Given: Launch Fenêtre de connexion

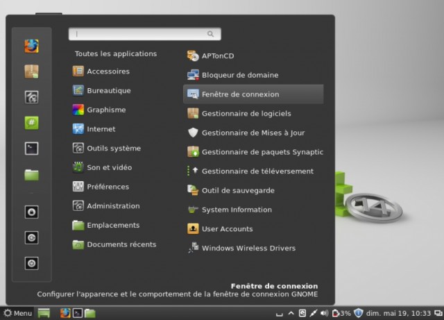Looking at the screenshot, I should [253, 94].
